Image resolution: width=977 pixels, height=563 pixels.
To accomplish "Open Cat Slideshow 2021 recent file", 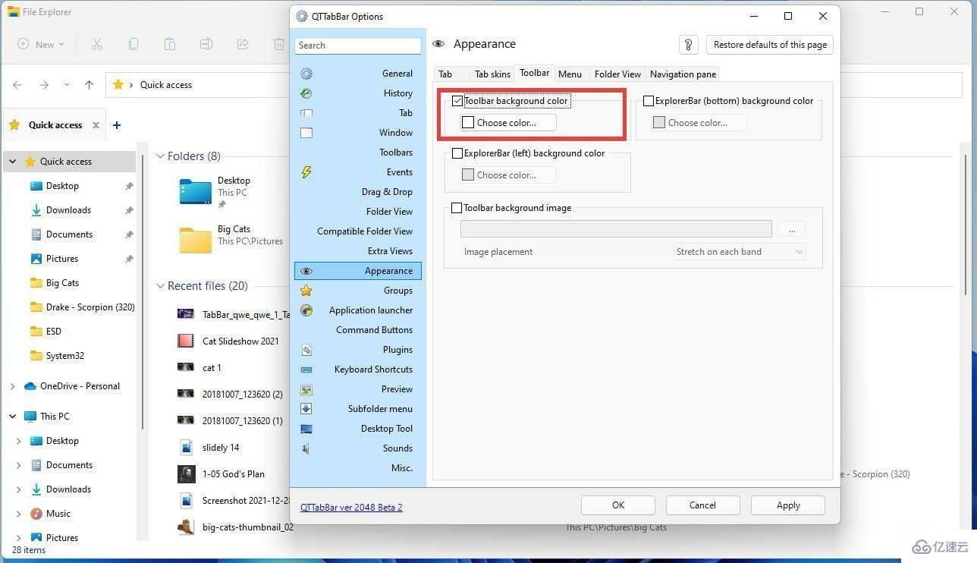I will coord(240,341).
